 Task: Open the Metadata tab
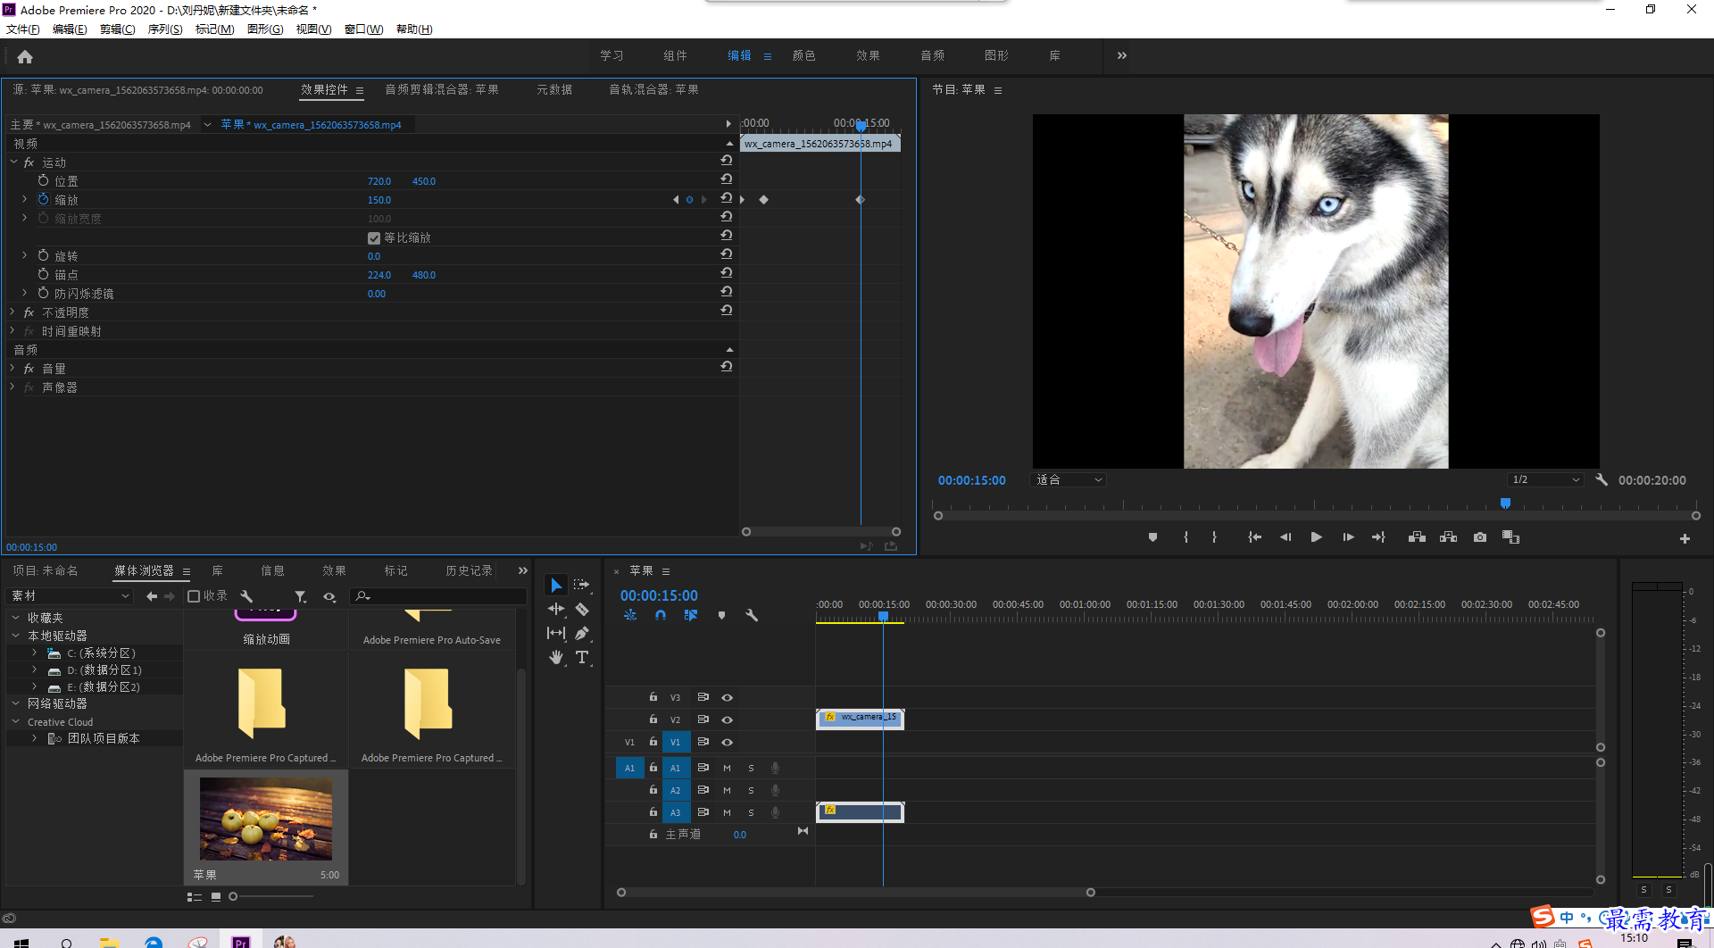[x=554, y=89]
